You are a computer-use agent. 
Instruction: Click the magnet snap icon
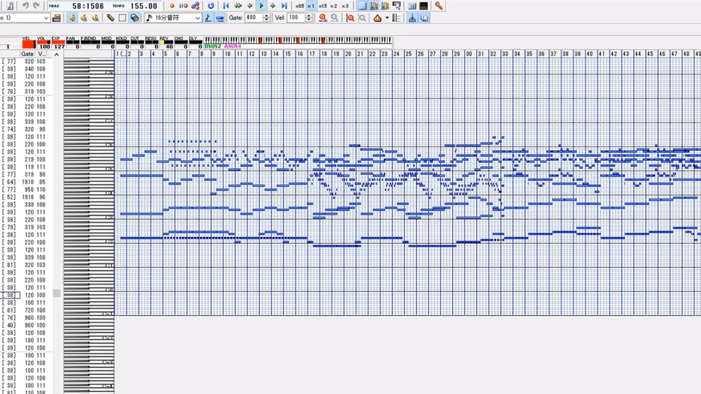point(424,18)
